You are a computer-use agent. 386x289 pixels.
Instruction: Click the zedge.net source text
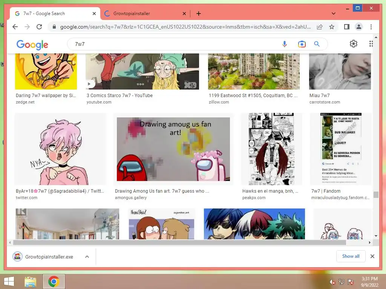click(25, 102)
